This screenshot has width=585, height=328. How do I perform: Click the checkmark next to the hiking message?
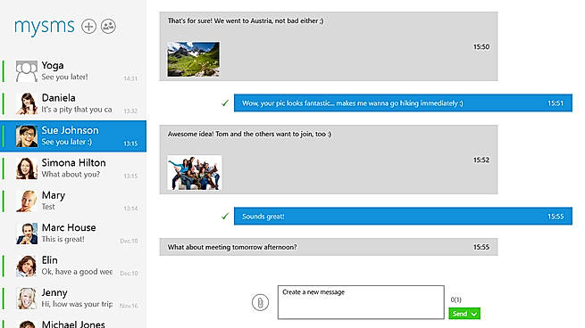(225, 102)
